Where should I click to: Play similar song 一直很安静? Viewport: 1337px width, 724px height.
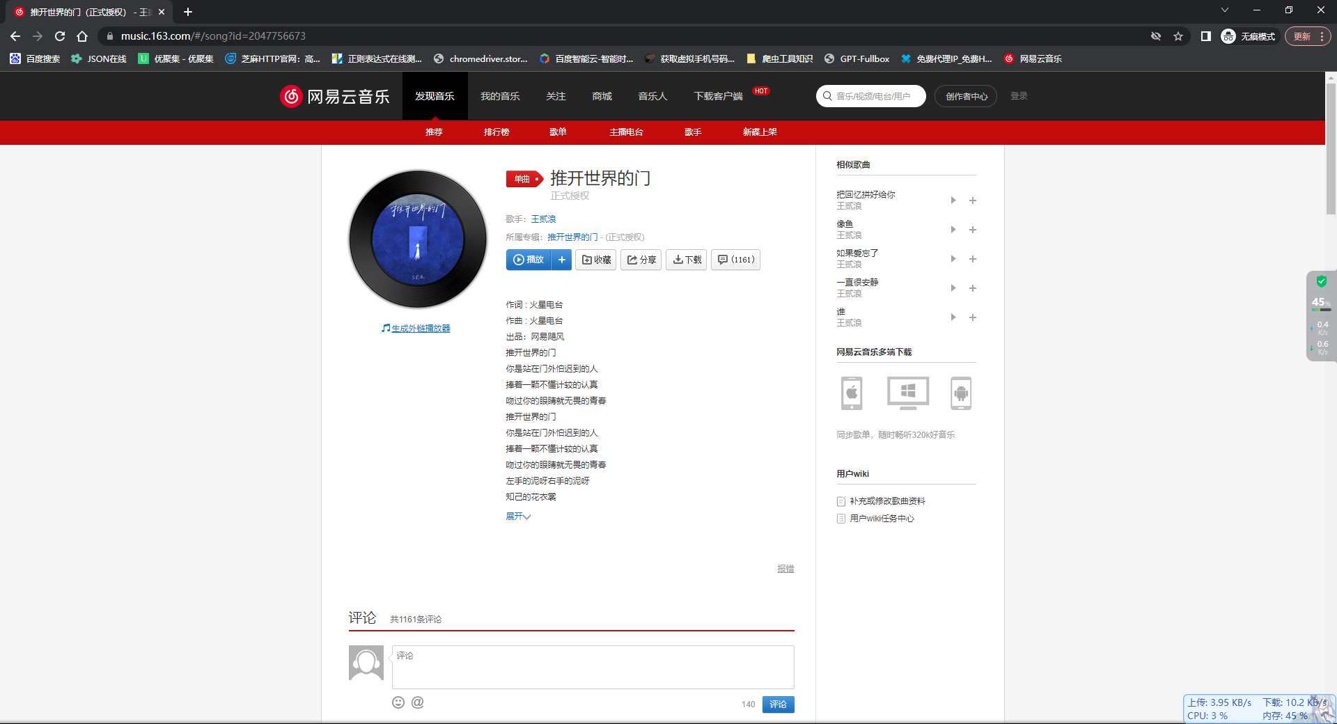click(953, 288)
